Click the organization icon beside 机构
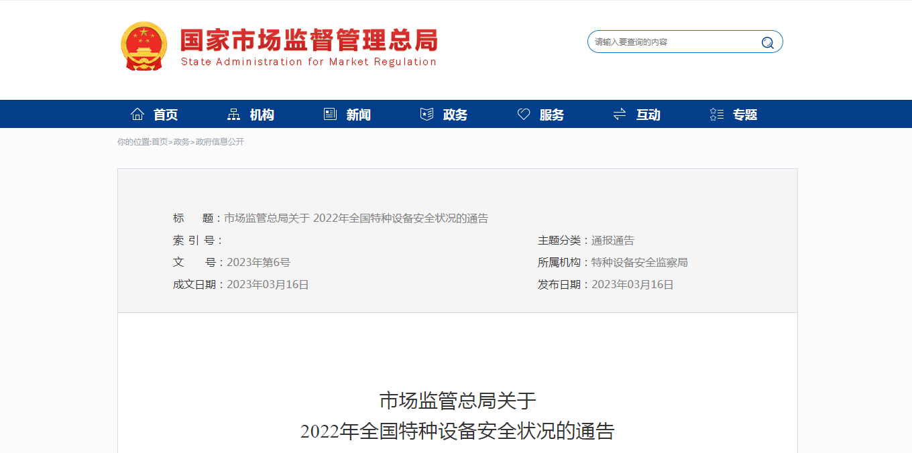Viewport: 912px width, 453px height. (233, 115)
